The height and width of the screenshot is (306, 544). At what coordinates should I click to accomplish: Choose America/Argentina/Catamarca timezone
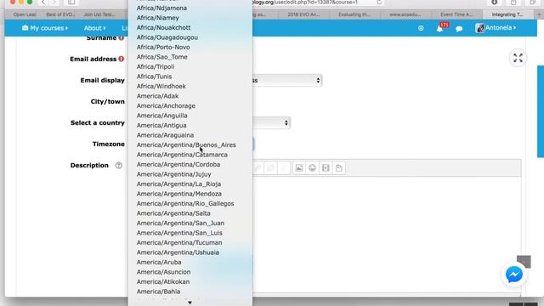[182, 155]
